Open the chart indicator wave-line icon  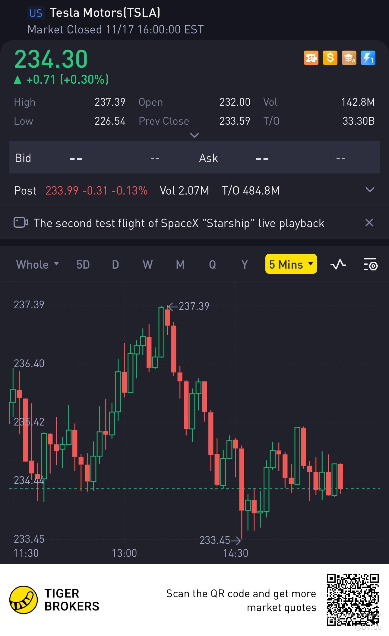[x=338, y=265]
